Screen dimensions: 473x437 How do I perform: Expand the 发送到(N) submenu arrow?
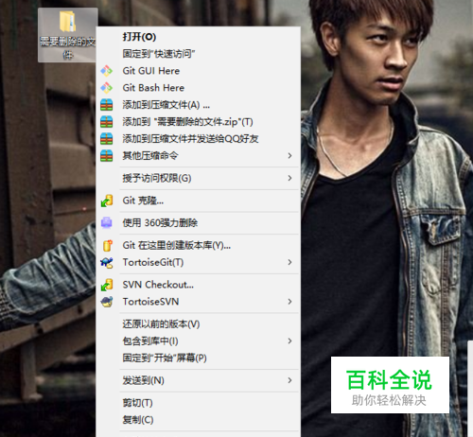(x=289, y=380)
